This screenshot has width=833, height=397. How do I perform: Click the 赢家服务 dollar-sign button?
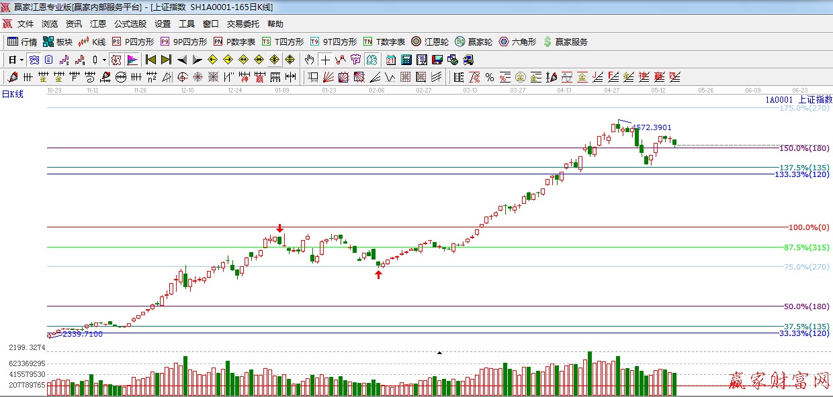point(565,42)
